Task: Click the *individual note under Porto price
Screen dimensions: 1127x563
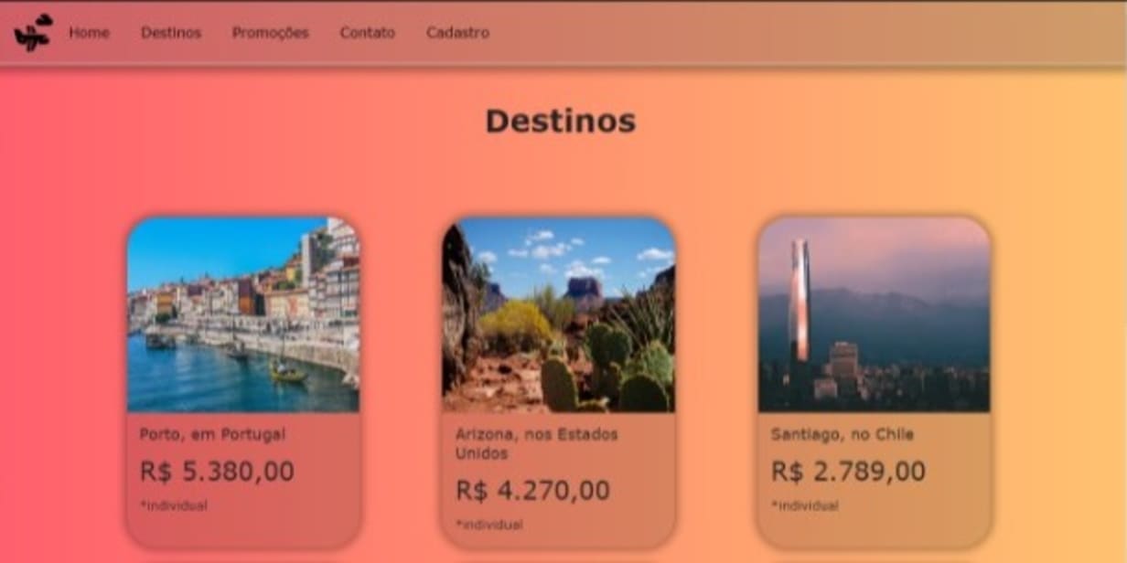Action: click(173, 505)
